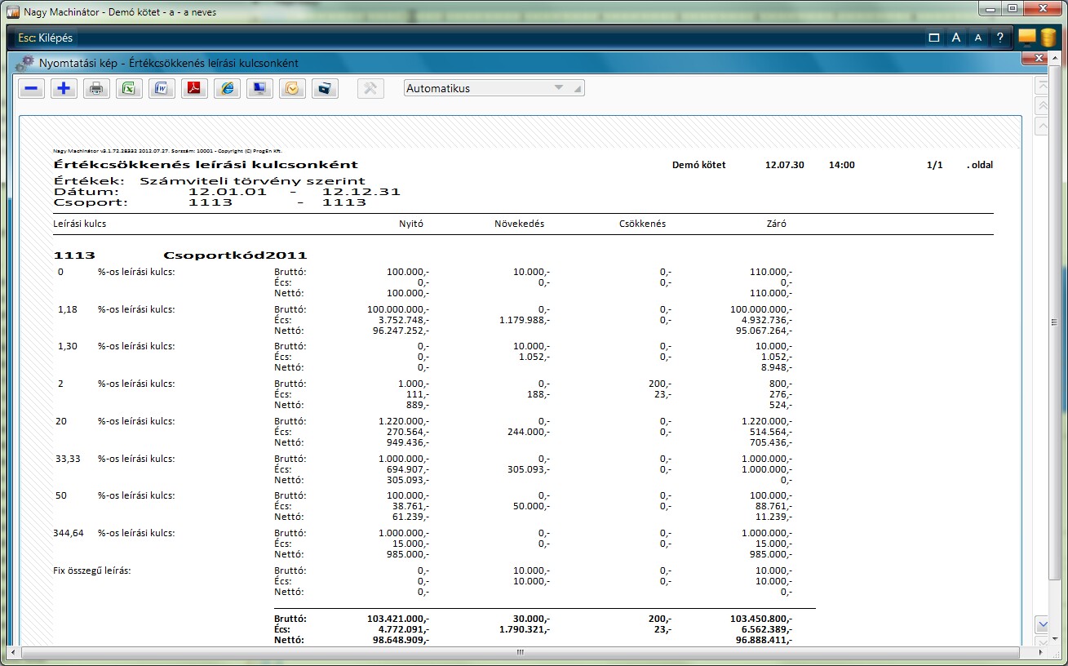Increase font size with the large A
This screenshot has height=666, width=1068.
pyautogui.click(x=956, y=38)
